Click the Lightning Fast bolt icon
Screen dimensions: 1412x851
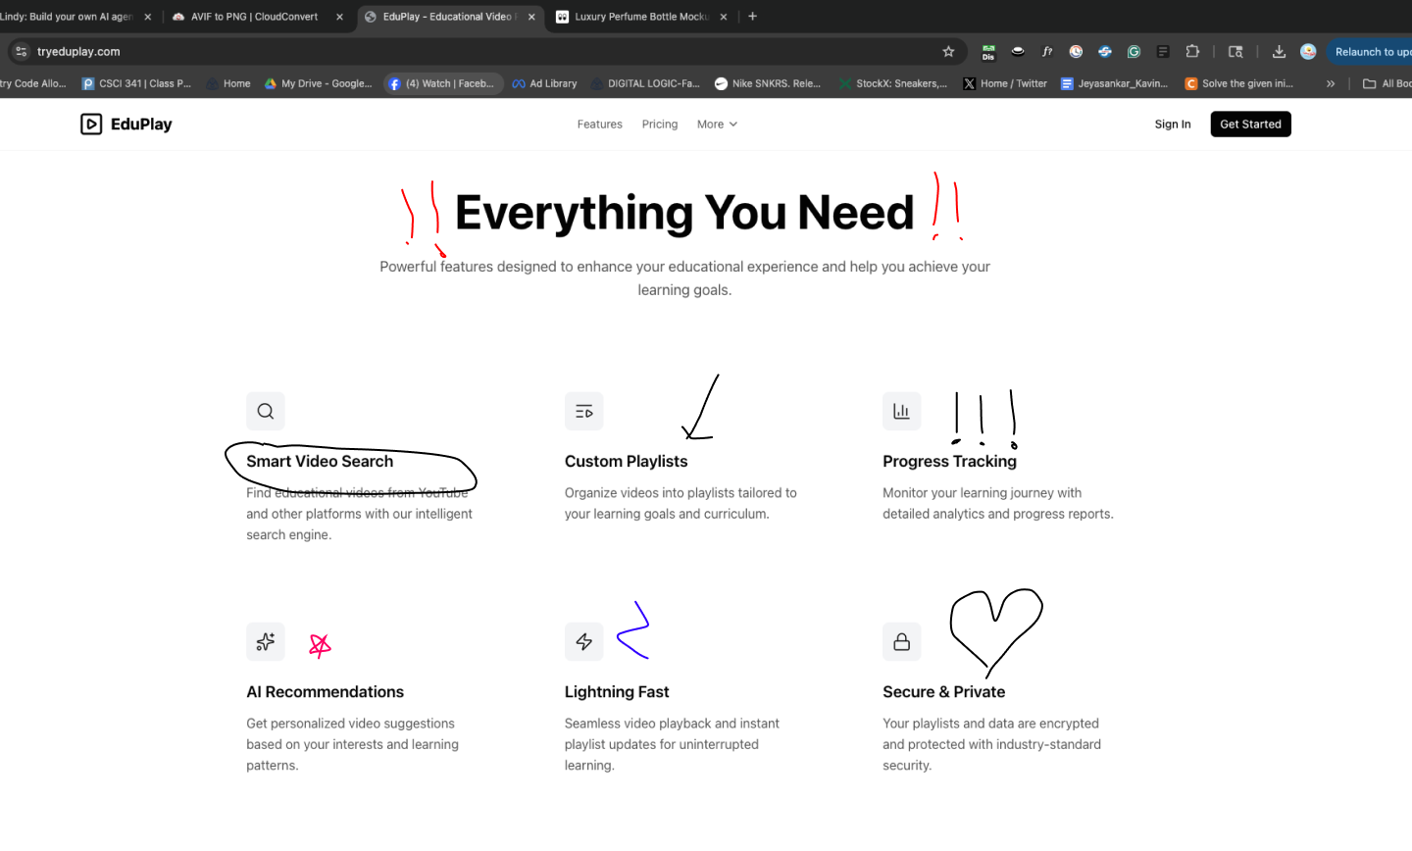click(583, 641)
